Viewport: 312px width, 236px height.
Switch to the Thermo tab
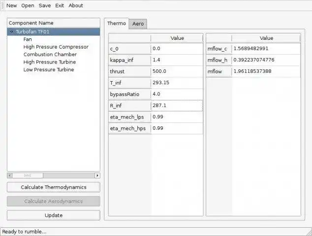point(117,24)
